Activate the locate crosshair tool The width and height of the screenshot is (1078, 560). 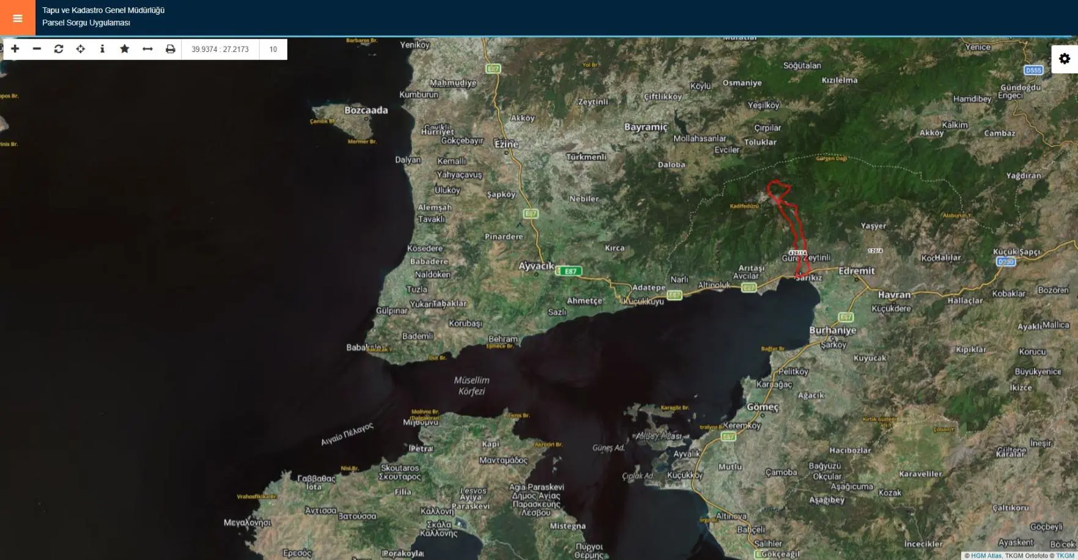[81, 49]
